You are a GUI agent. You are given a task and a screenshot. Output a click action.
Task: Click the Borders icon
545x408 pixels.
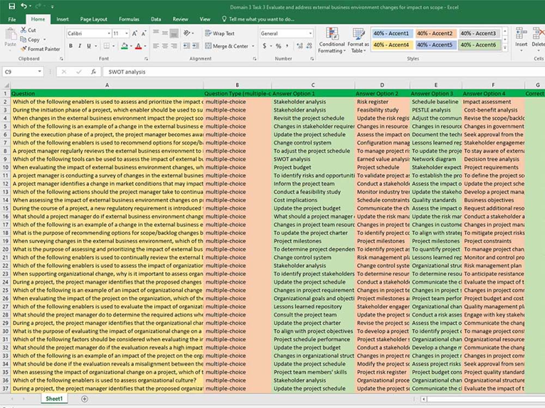click(x=107, y=46)
